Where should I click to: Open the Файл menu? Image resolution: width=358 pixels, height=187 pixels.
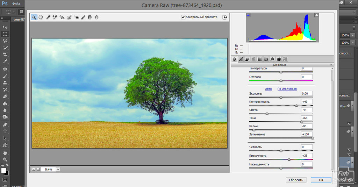[16, 3]
